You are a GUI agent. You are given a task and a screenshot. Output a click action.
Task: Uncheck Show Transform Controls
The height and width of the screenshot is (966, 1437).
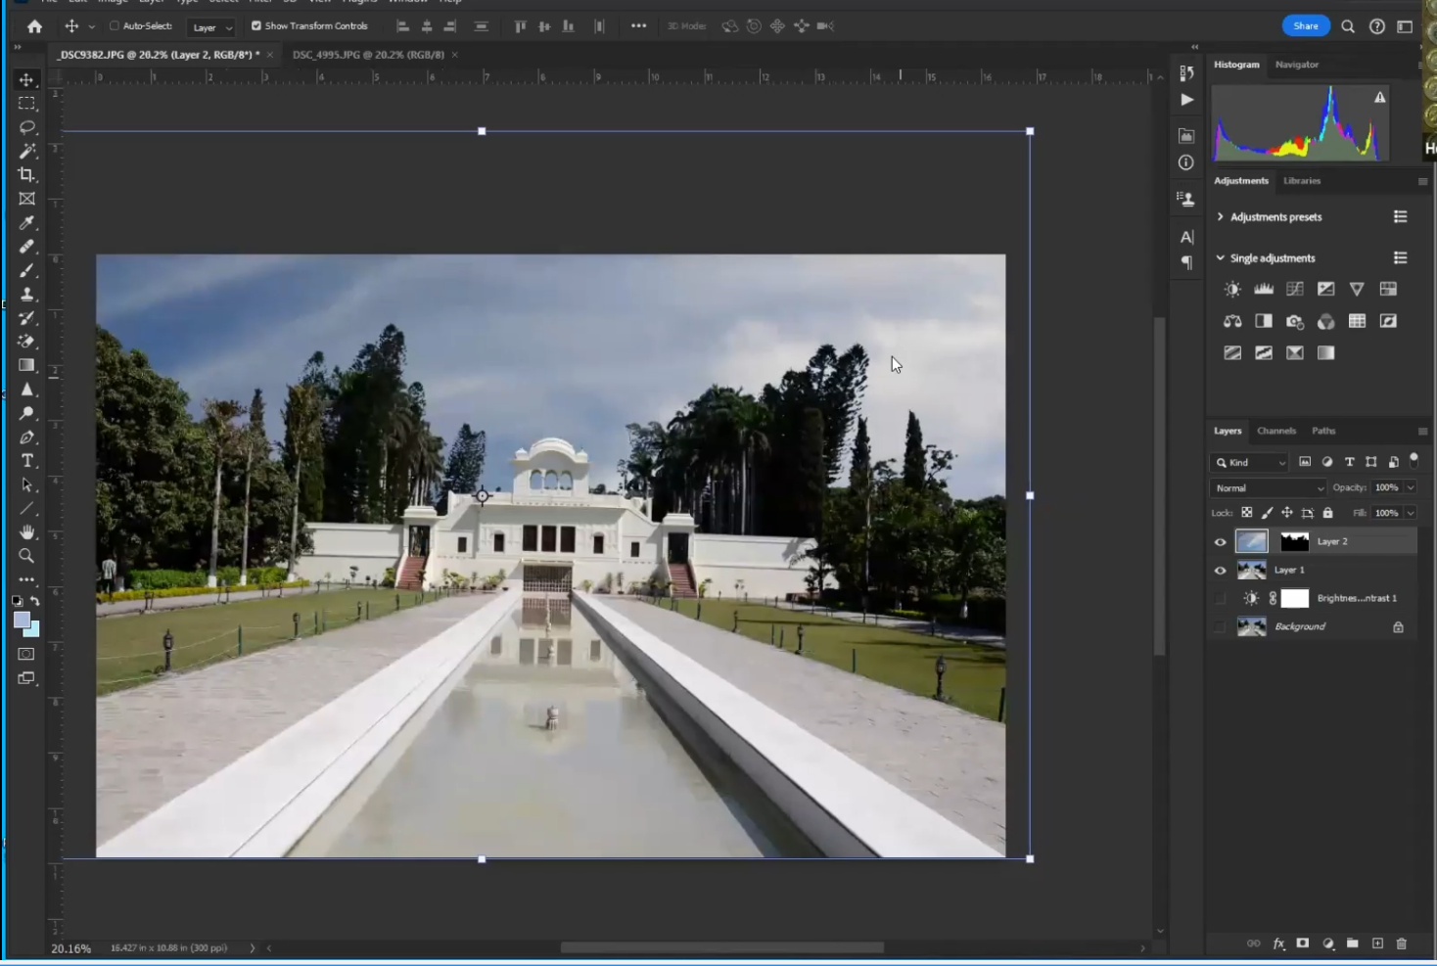click(256, 26)
